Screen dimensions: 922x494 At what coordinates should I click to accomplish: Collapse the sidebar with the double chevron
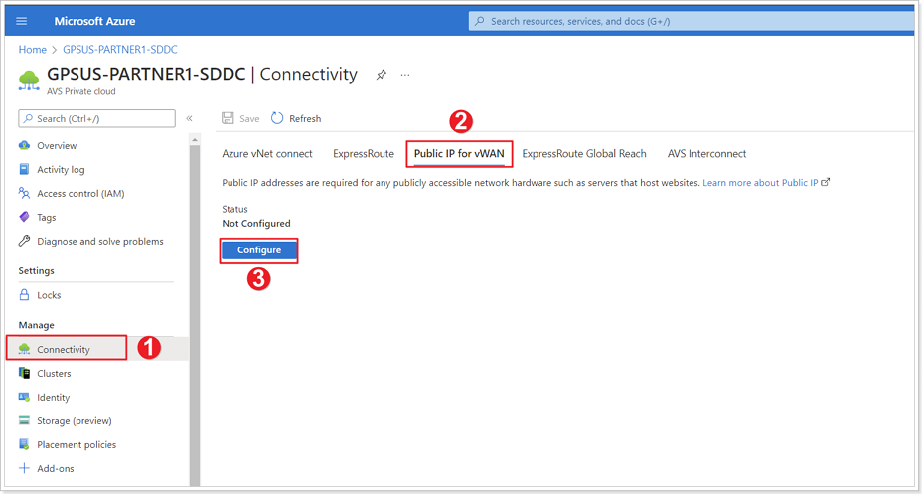(x=190, y=119)
